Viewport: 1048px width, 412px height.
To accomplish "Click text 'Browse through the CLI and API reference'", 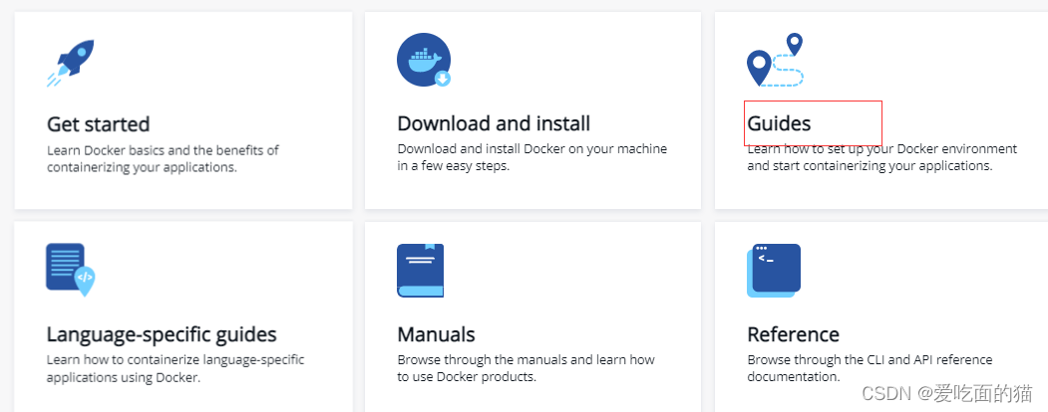I will tap(870, 360).
